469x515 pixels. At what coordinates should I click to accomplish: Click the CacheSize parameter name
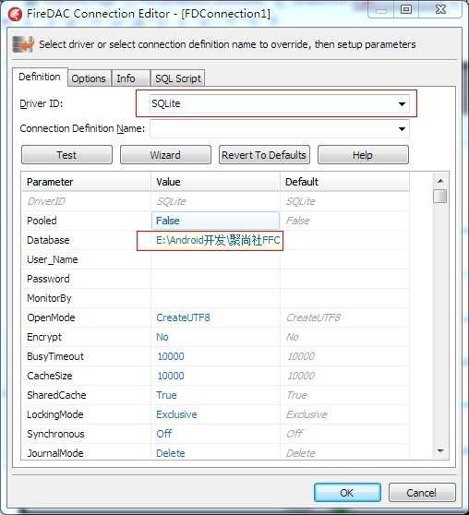click(x=50, y=376)
